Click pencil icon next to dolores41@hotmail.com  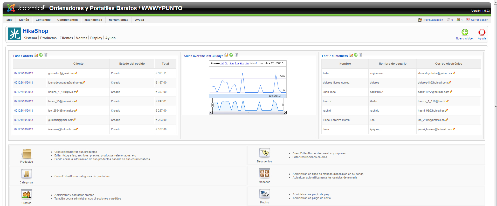click(450, 82)
